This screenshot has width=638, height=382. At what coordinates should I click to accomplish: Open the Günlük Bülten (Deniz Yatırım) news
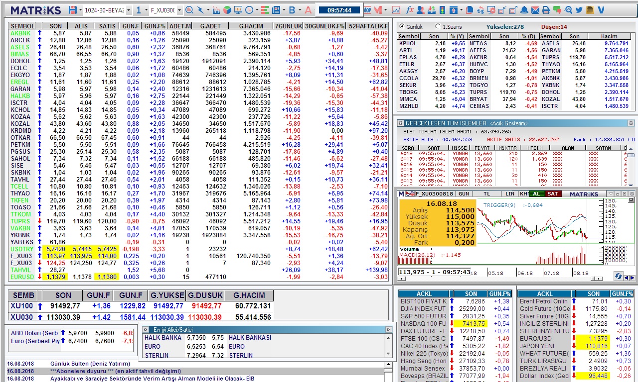90,364
